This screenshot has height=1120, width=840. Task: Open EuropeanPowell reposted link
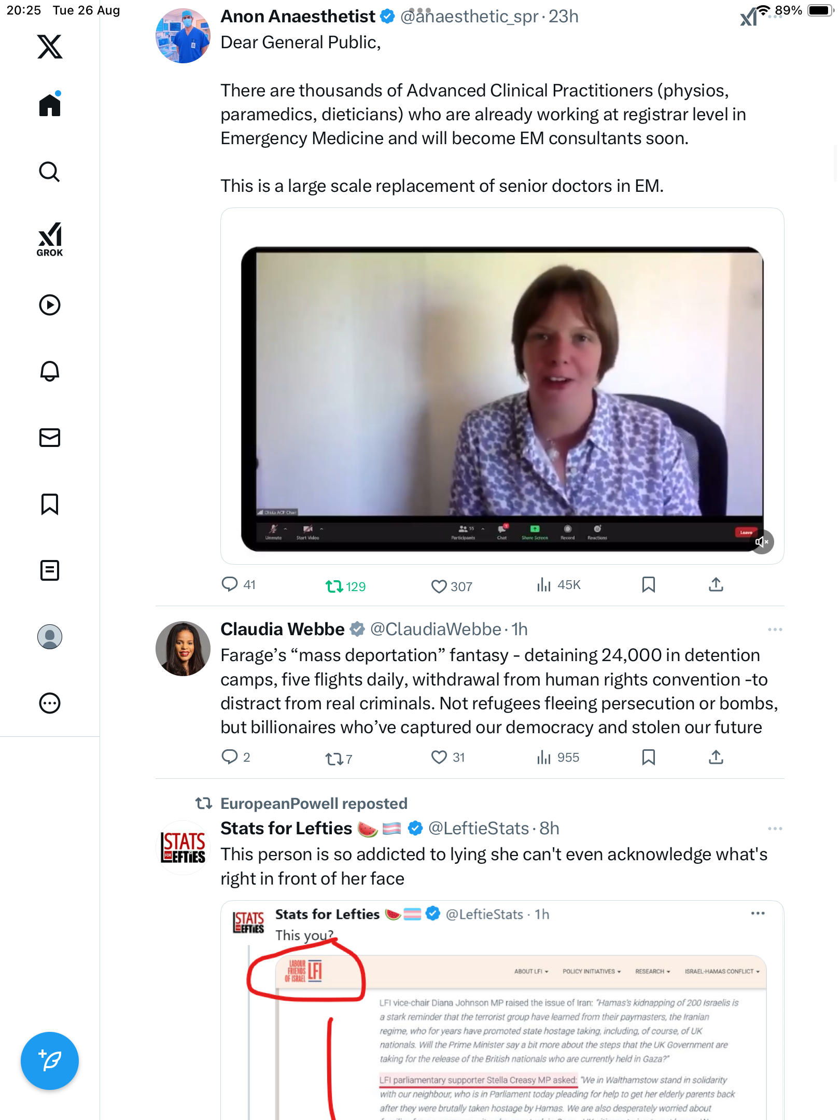click(x=314, y=804)
